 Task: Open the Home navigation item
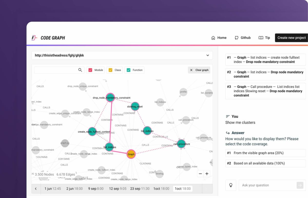pyautogui.click(x=219, y=38)
